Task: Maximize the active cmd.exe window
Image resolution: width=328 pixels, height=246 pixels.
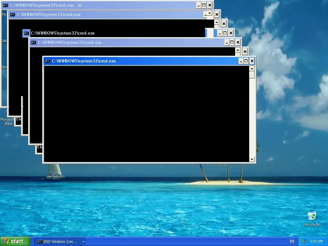Action: [246, 61]
